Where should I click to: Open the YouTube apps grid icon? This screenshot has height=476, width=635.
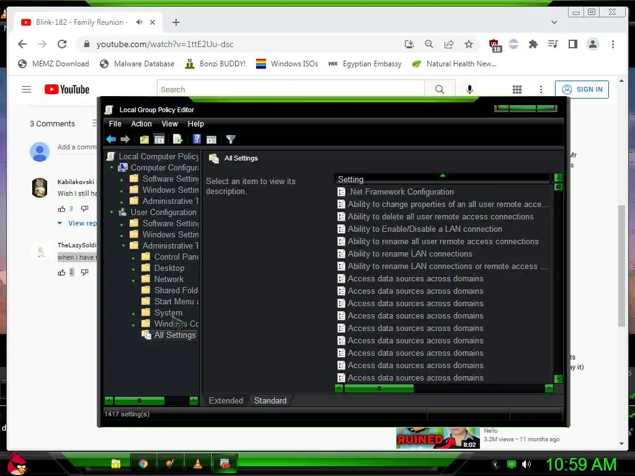[x=517, y=89]
